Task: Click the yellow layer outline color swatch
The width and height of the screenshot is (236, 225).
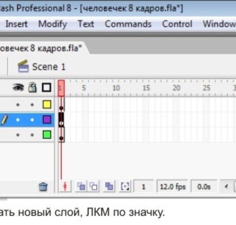Action: [x=47, y=105]
